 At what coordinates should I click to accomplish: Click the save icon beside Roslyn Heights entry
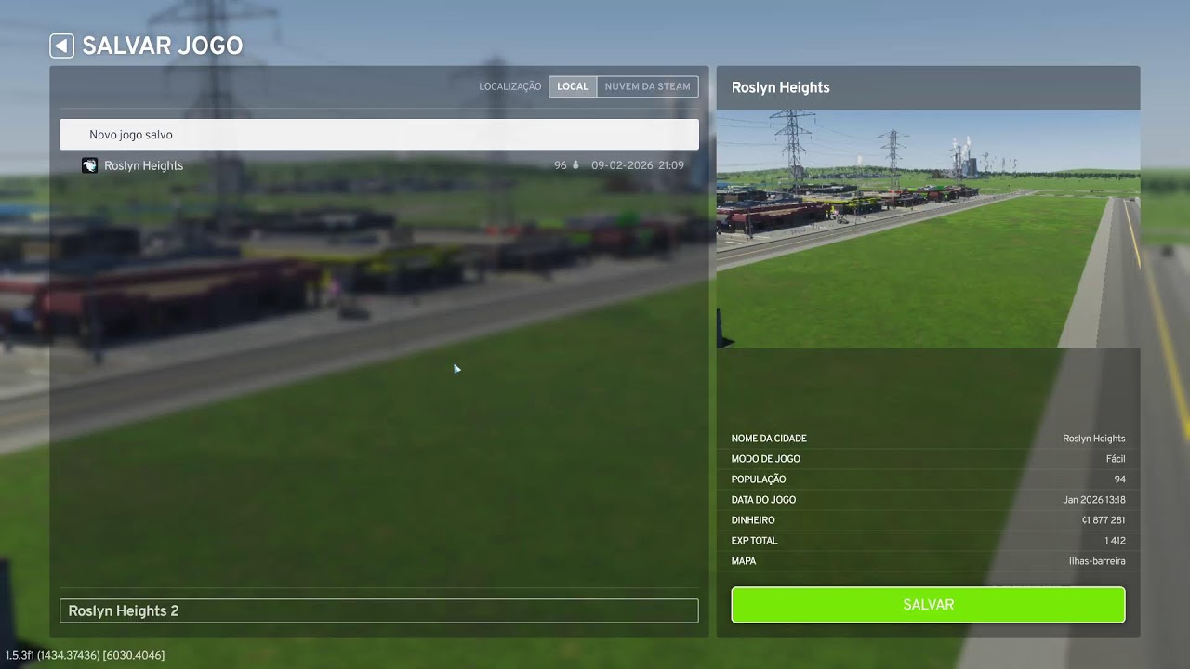click(x=89, y=165)
